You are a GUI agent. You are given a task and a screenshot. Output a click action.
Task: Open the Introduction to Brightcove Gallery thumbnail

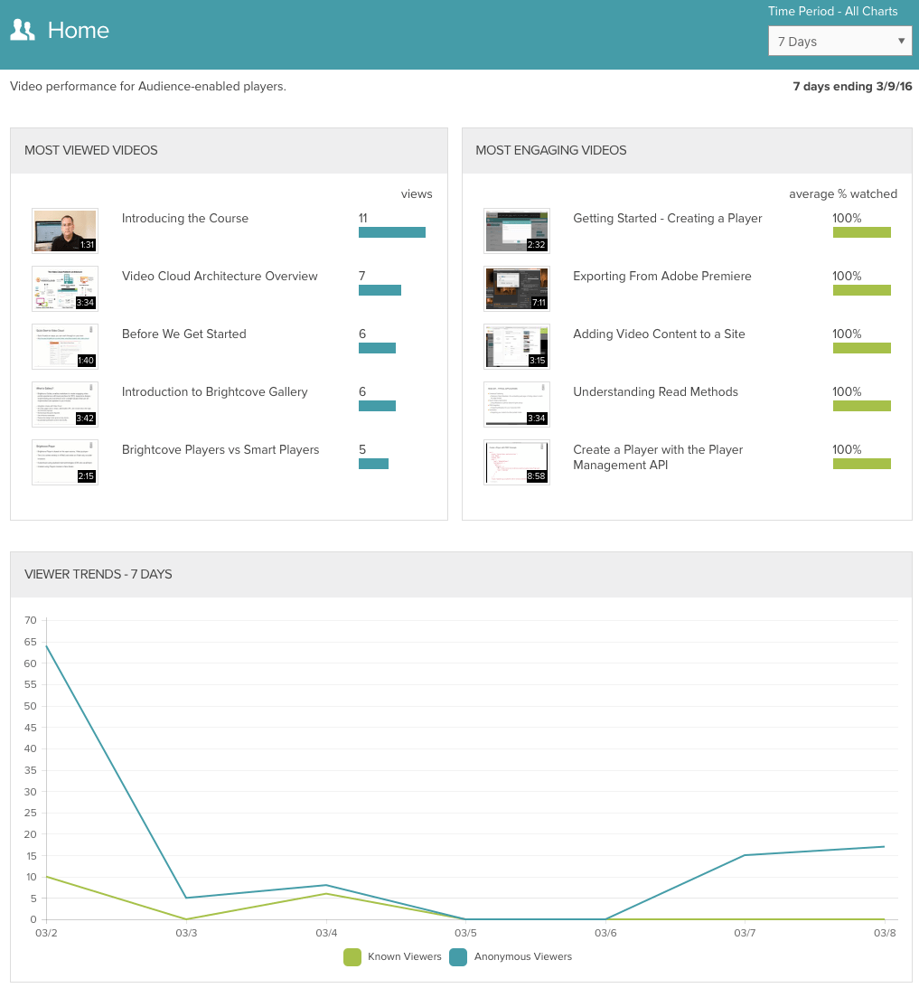65,405
